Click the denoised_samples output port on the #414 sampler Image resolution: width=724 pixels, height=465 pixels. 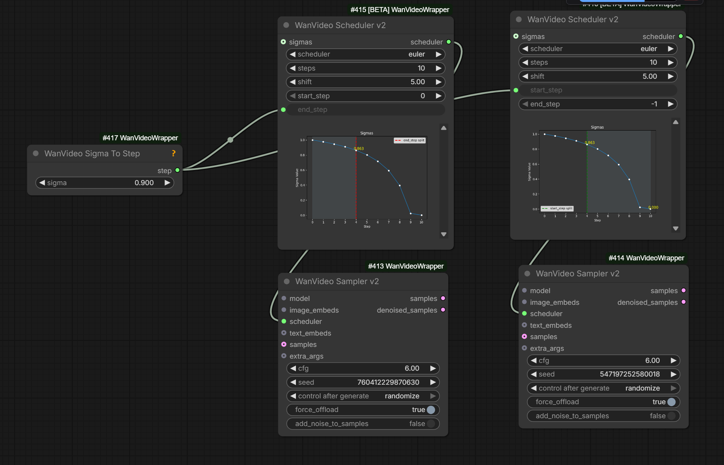point(683,302)
